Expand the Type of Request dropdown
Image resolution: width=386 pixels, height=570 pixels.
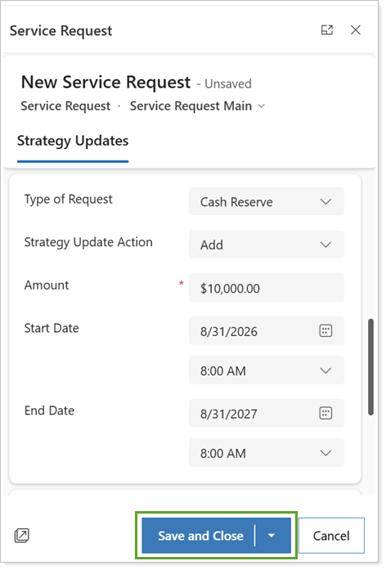tap(267, 202)
